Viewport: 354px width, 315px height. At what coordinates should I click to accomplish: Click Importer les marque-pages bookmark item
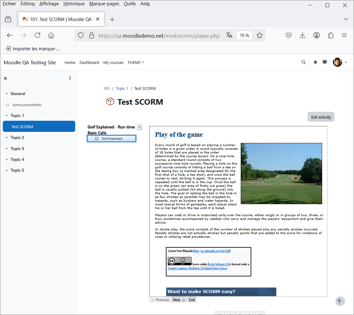coord(33,49)
